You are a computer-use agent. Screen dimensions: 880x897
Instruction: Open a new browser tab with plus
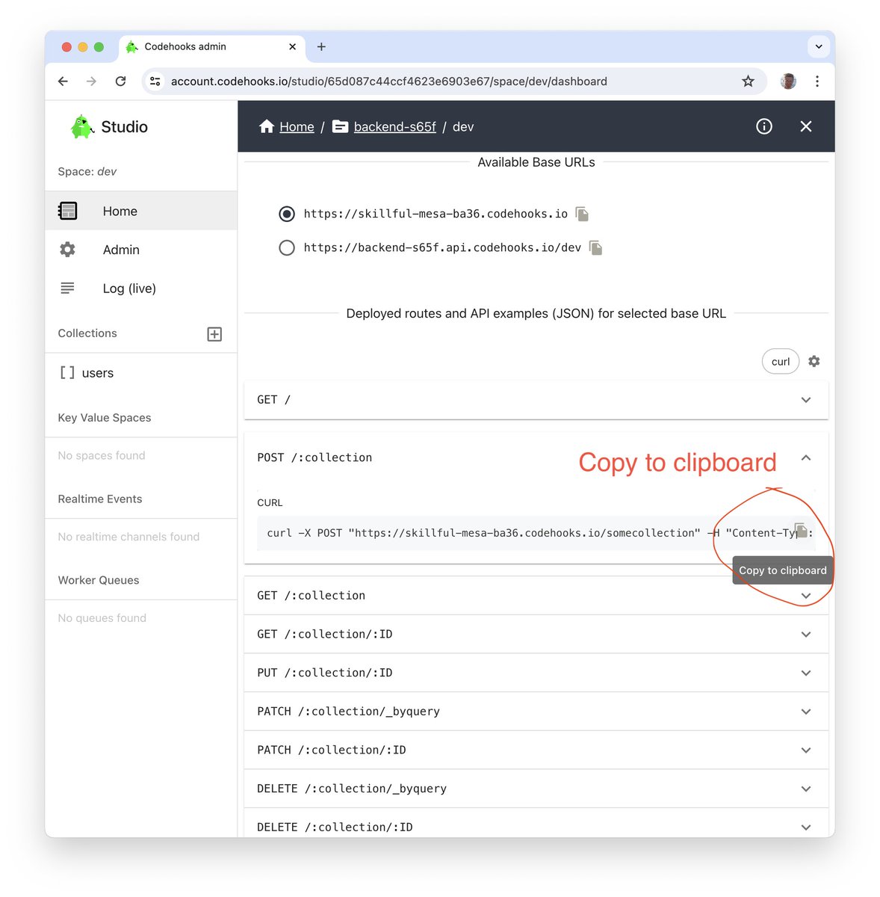[321, 46]
